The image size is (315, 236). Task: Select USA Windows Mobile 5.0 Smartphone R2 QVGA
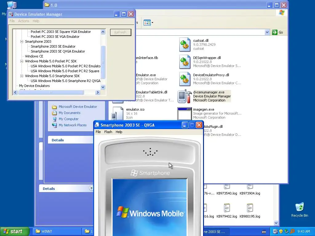point(66,81)
